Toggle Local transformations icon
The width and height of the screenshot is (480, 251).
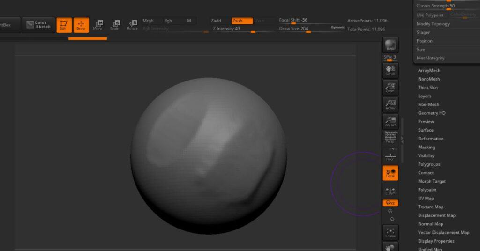[x=390, y=173]
